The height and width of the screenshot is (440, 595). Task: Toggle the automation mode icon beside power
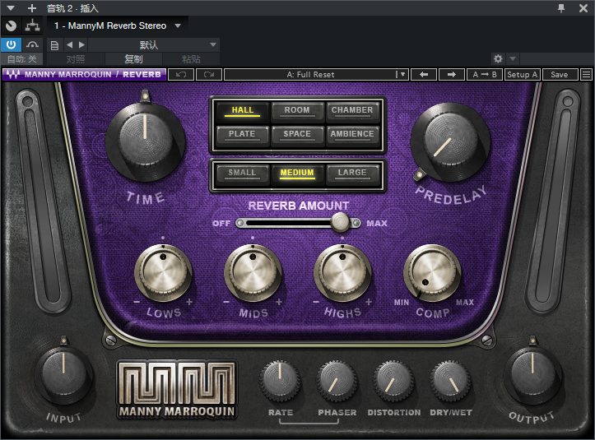(x=32, y=44)
